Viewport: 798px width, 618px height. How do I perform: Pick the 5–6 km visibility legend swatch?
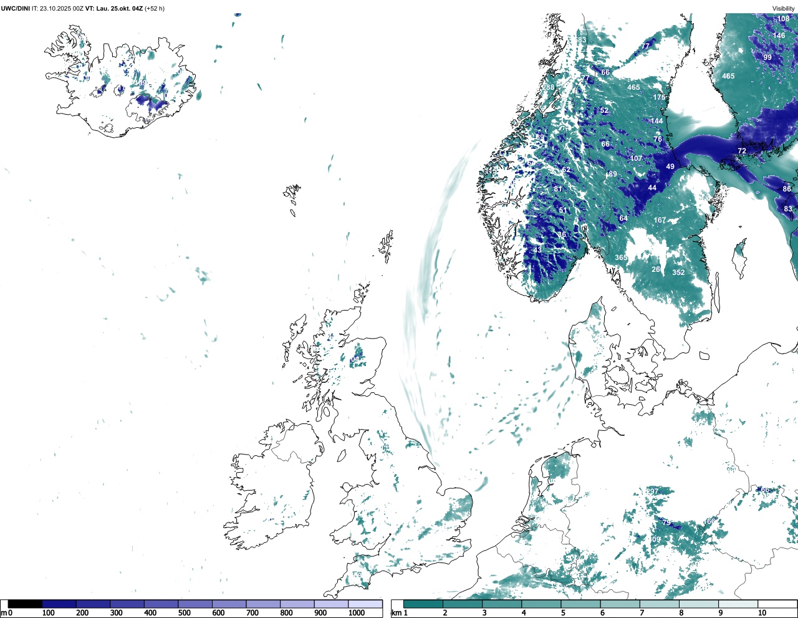tap(581, 604)
